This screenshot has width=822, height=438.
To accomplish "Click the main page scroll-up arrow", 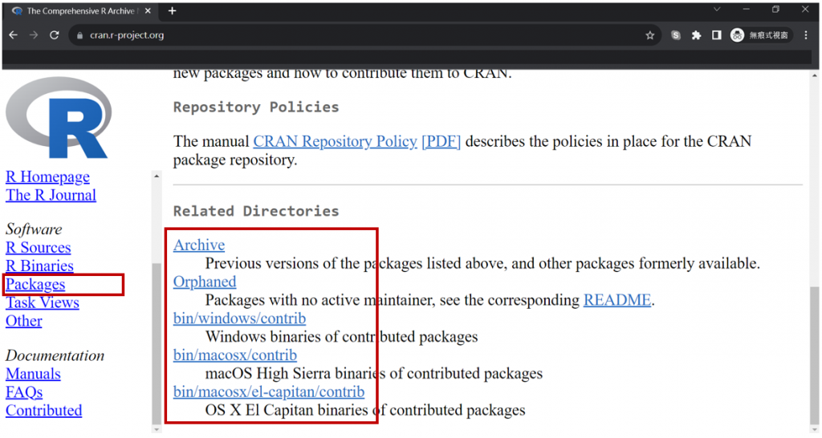I will pos(814,75).
